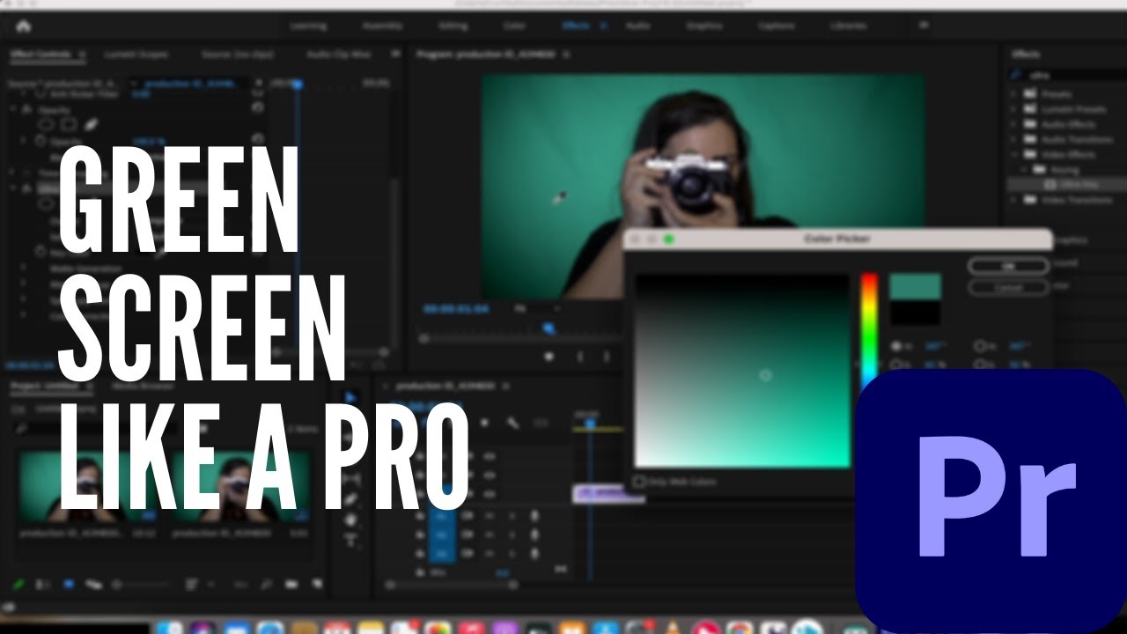The width and height of the screenshot is (1127, 634).
Task: Open the Fit zoom dropdown in Program monitor
Action: coord(537,309)
